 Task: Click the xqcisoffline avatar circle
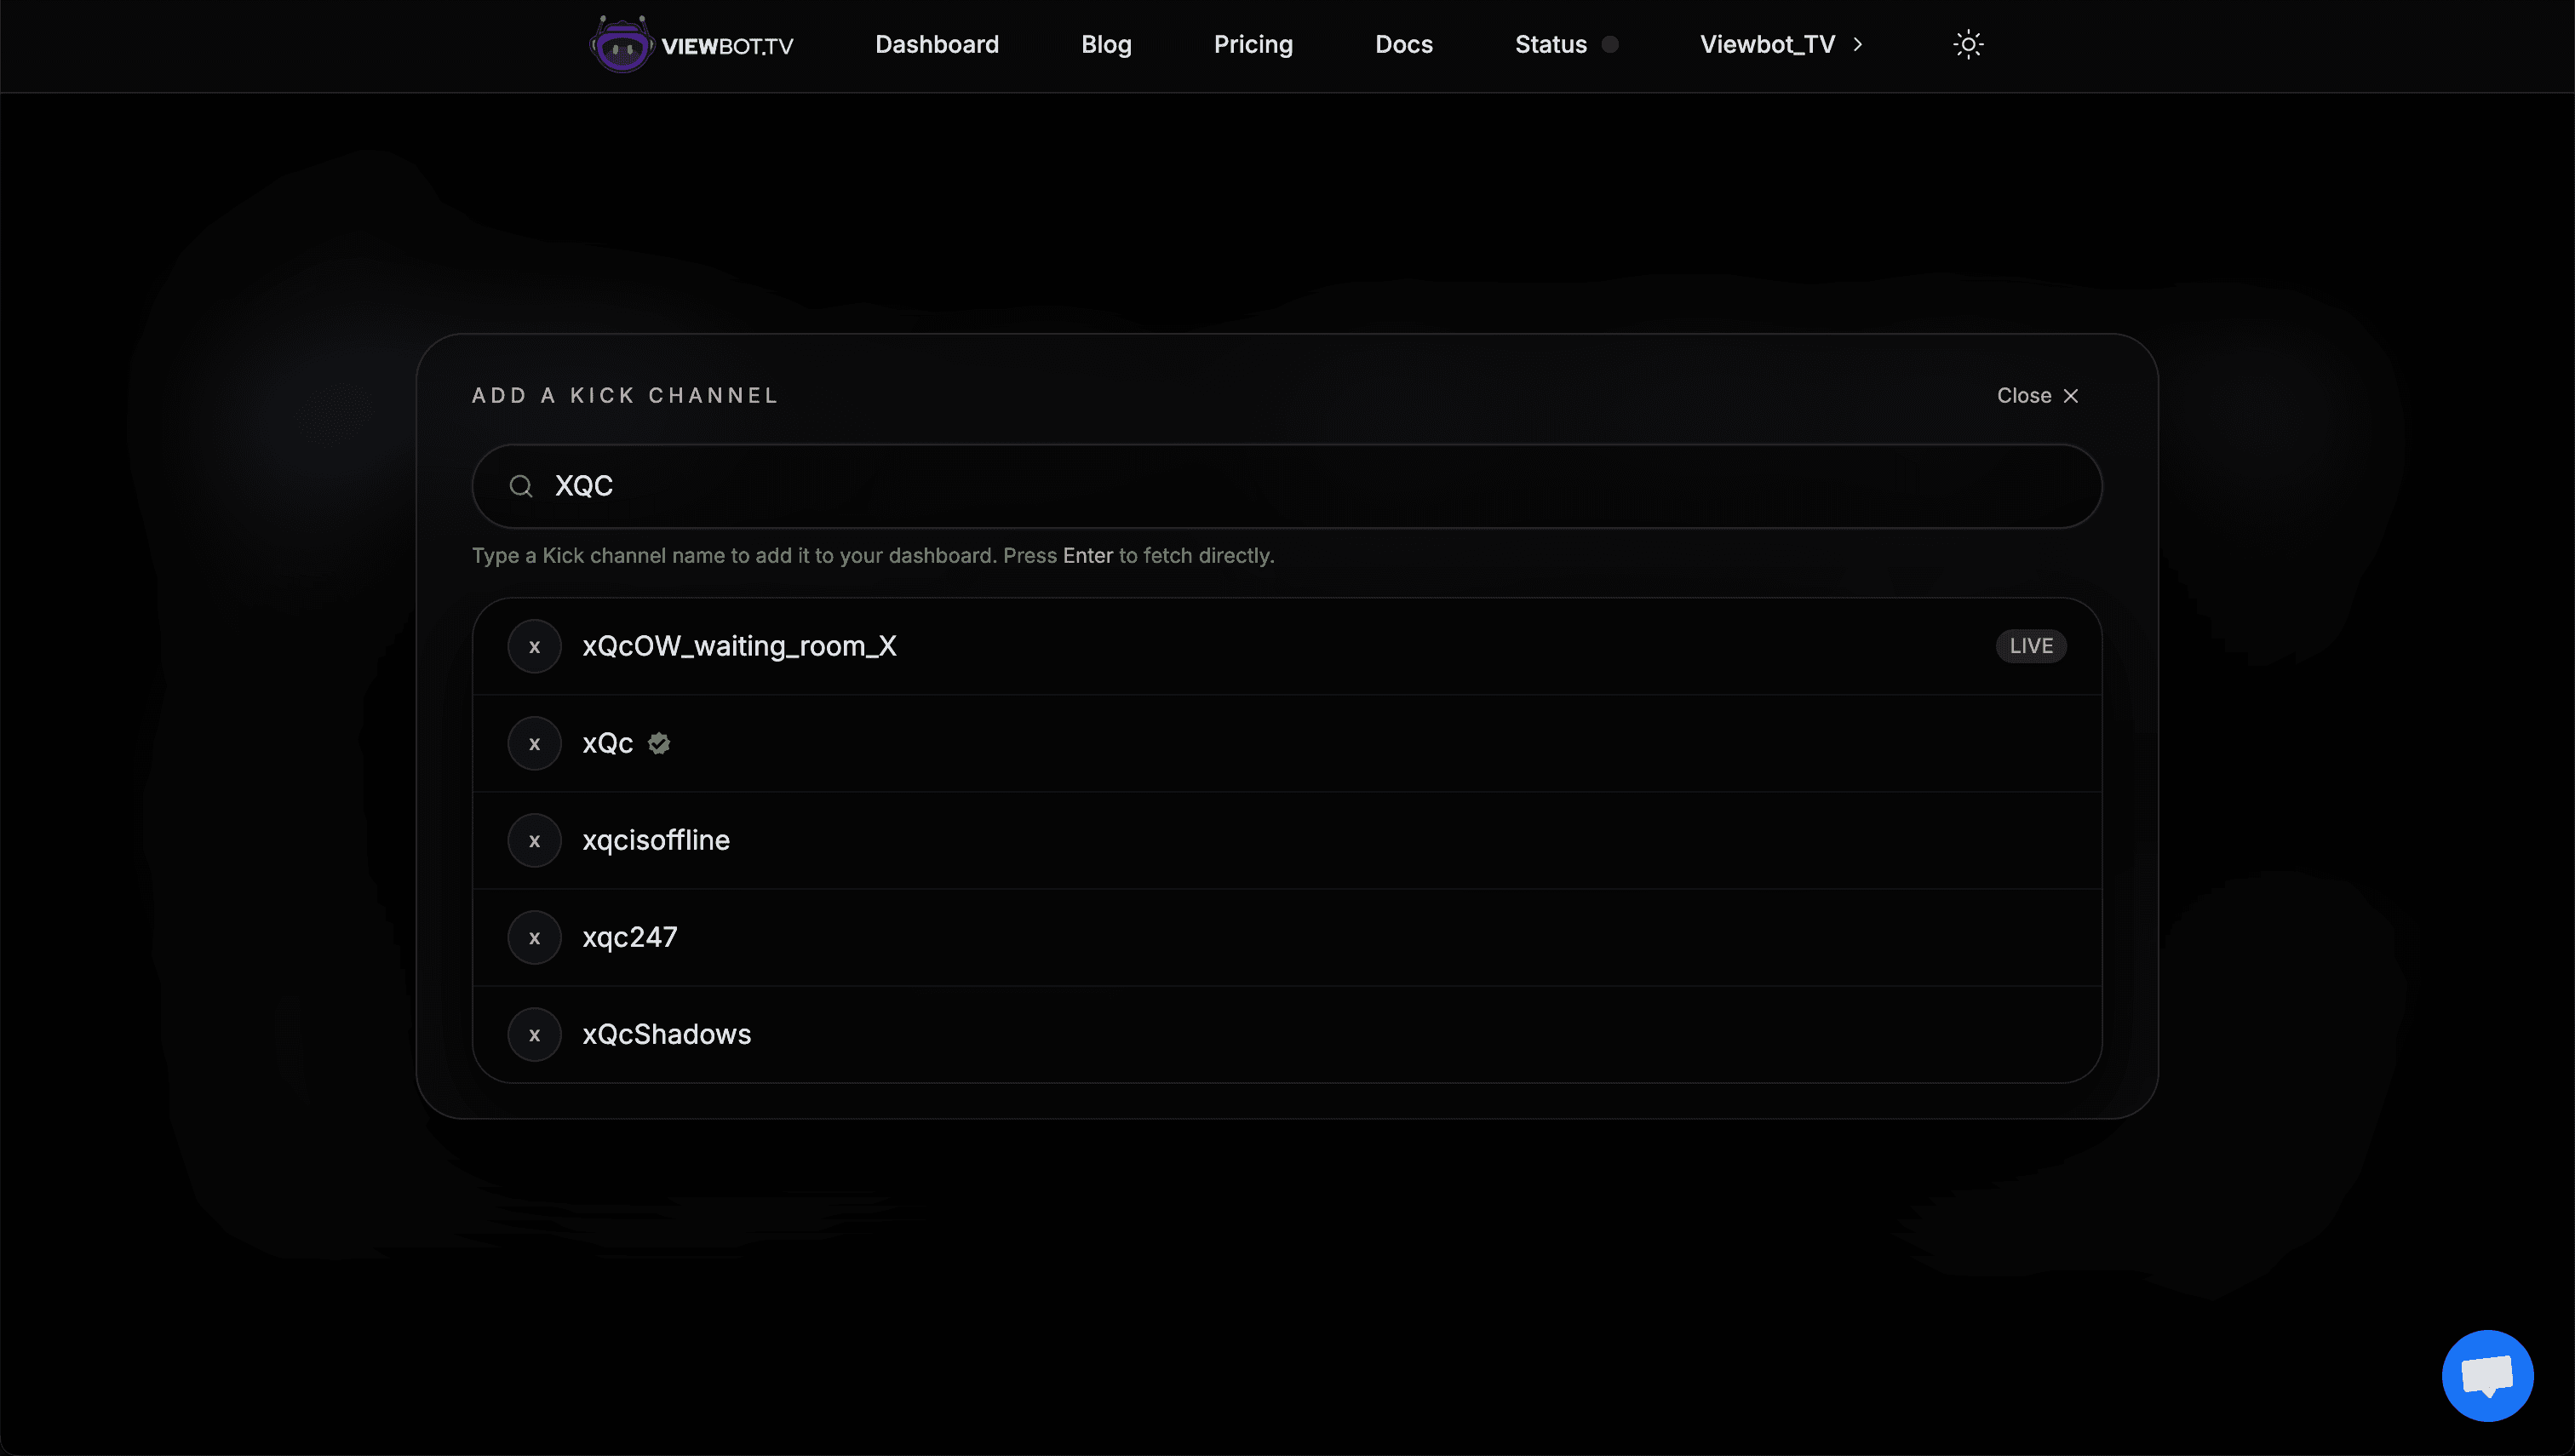coord(534,840)
